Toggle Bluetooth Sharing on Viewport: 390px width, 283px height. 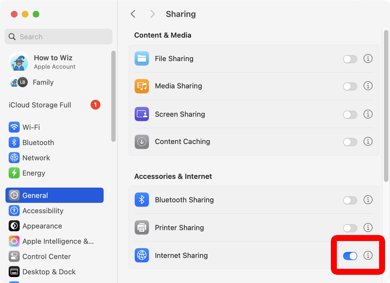point(350,200)
